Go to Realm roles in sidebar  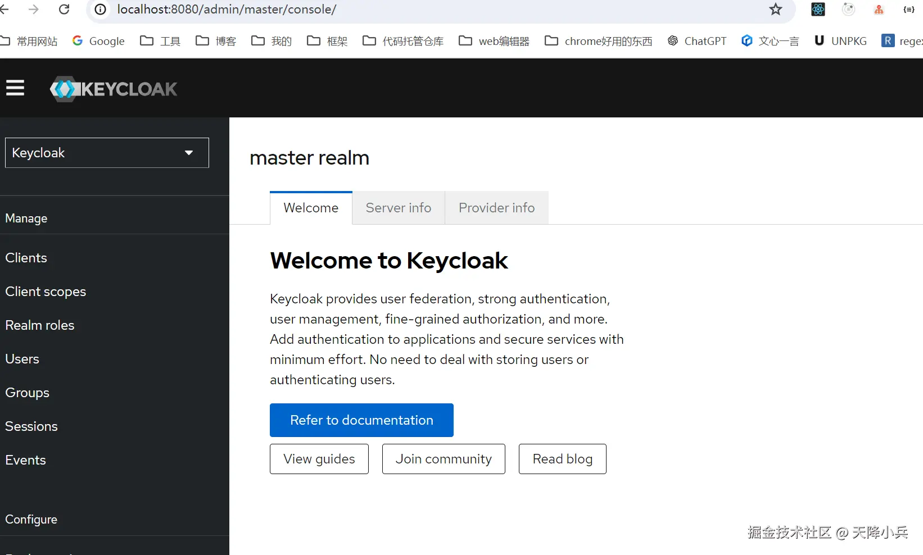click(40, 325)
